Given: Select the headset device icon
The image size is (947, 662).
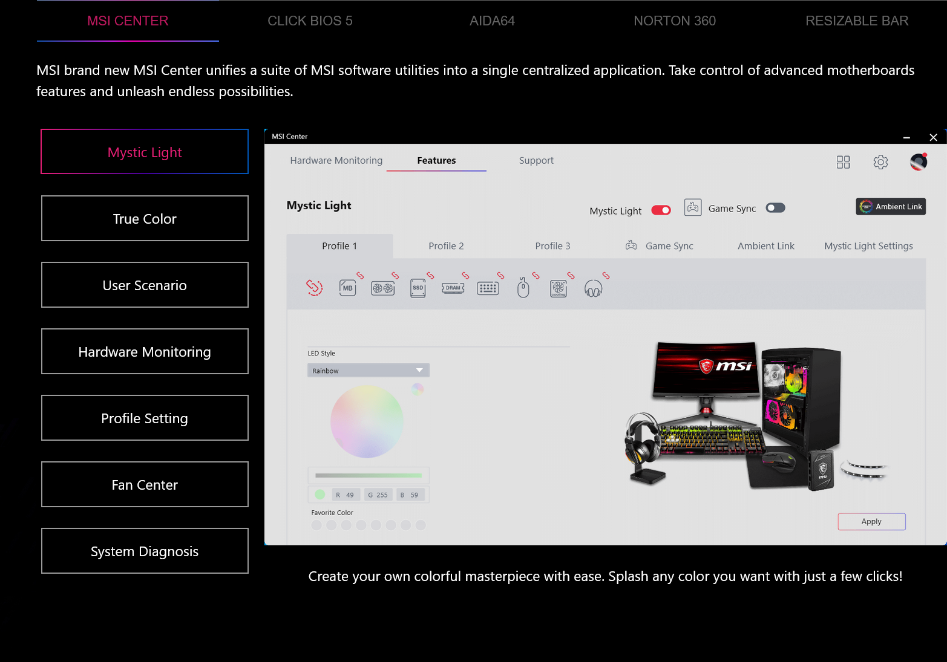Looking at the screenshot, I should [593, 289].
